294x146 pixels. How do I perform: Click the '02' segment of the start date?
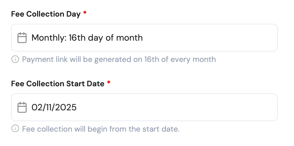point(36,107)
